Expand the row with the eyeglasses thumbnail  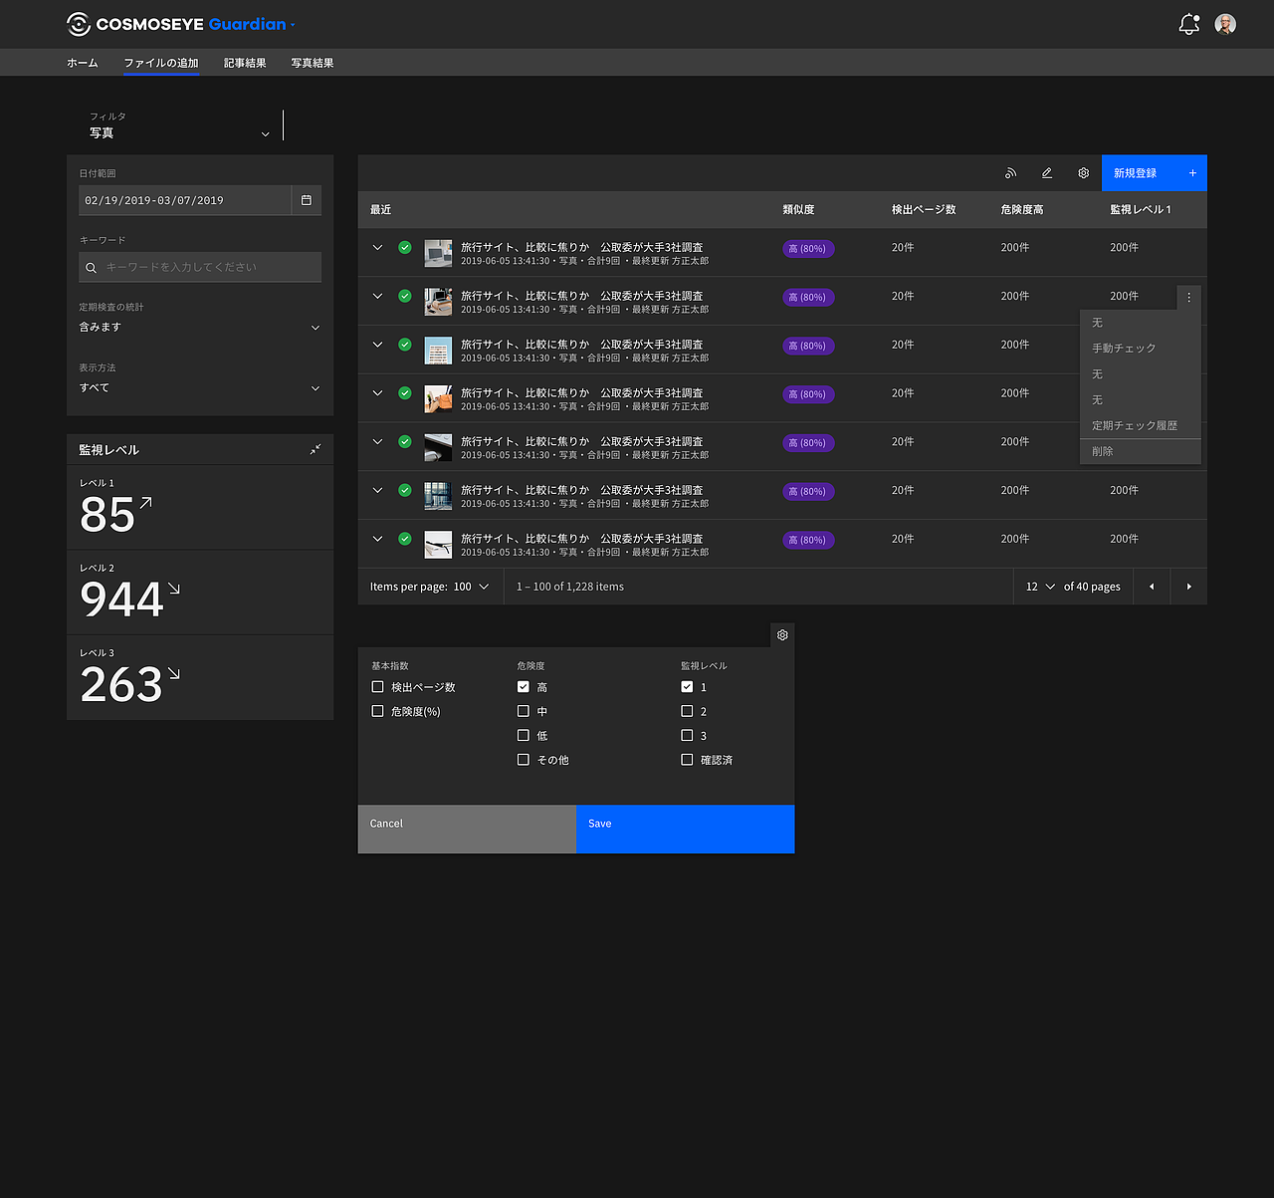pyautogui.click(x=377, y=539)
